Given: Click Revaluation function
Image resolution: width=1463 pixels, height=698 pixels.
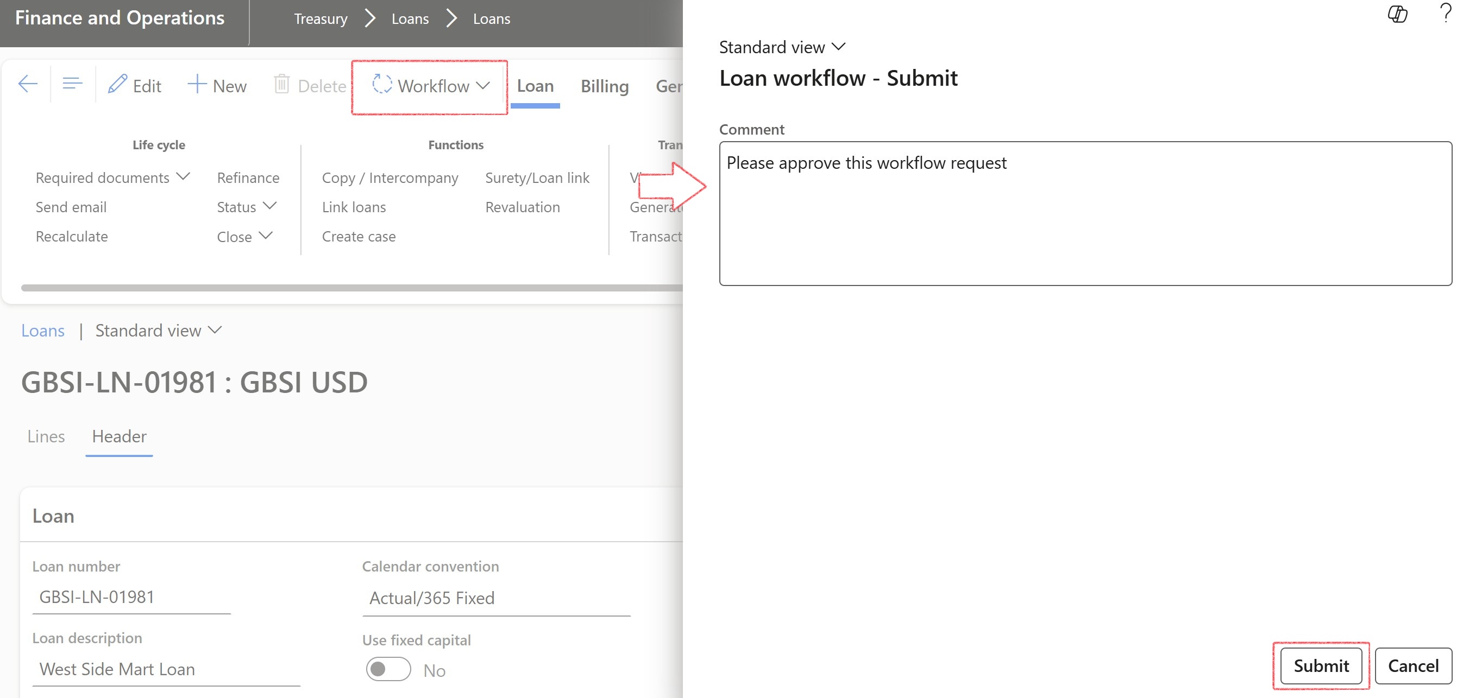Looking at the screenshot, I should [x=523, y=207].
